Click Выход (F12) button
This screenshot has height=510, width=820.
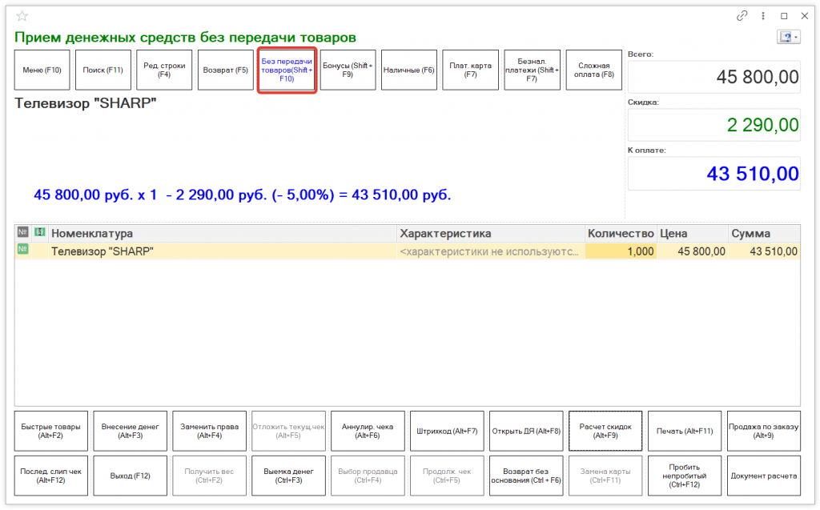coord(131,476)
